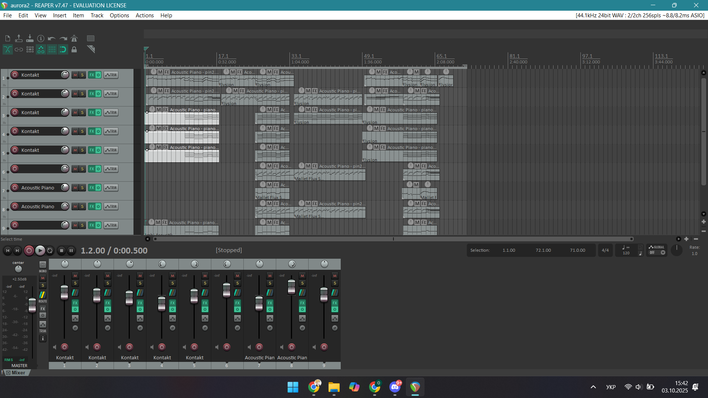Open the Insert menu

(59, 15)
